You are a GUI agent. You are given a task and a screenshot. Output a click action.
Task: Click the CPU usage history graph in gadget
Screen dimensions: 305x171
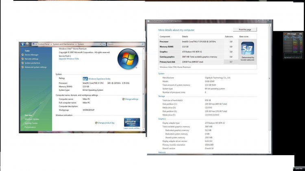(x=293, y=56)
